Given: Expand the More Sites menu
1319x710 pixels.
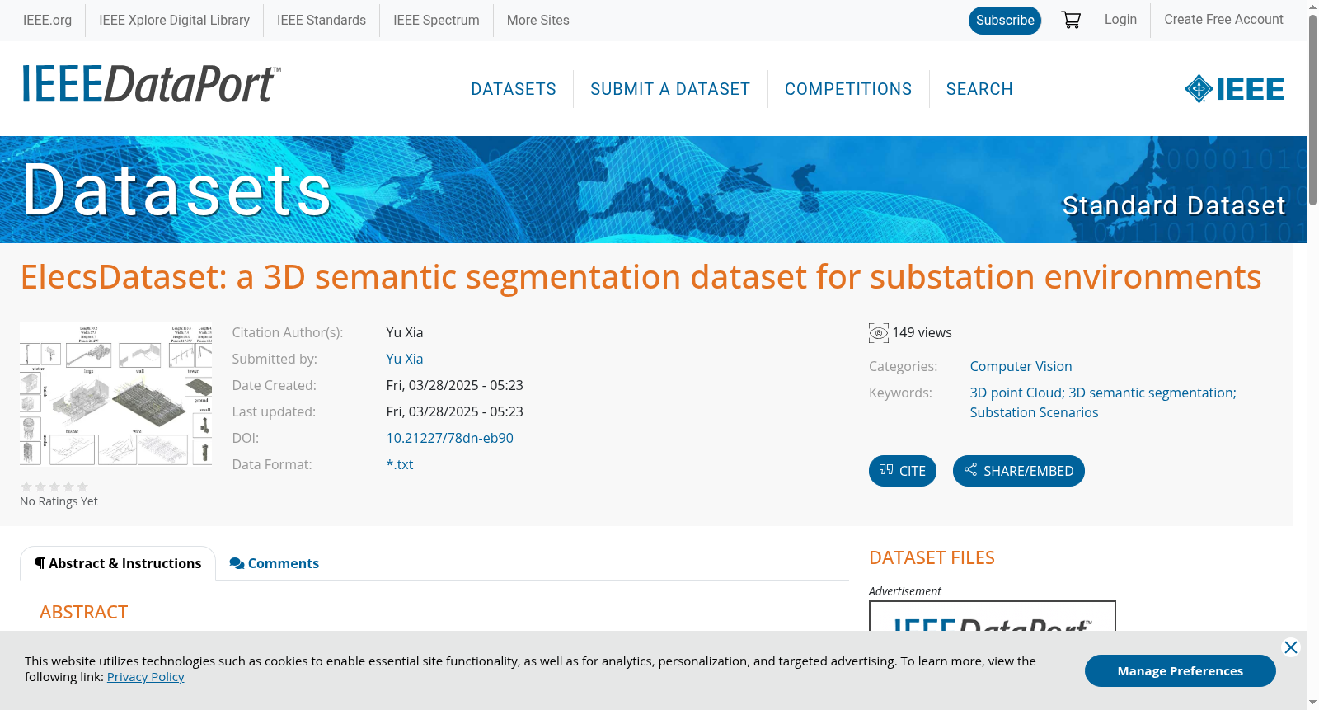Looking at the screenshot, I should [x=537, y=21].
